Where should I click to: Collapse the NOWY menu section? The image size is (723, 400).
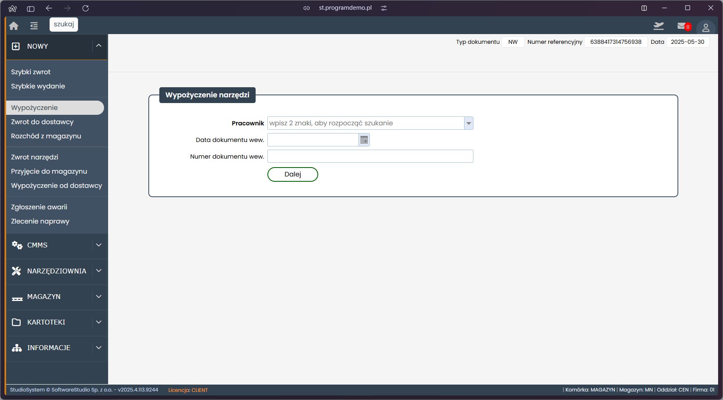click(x=98, y=46)
